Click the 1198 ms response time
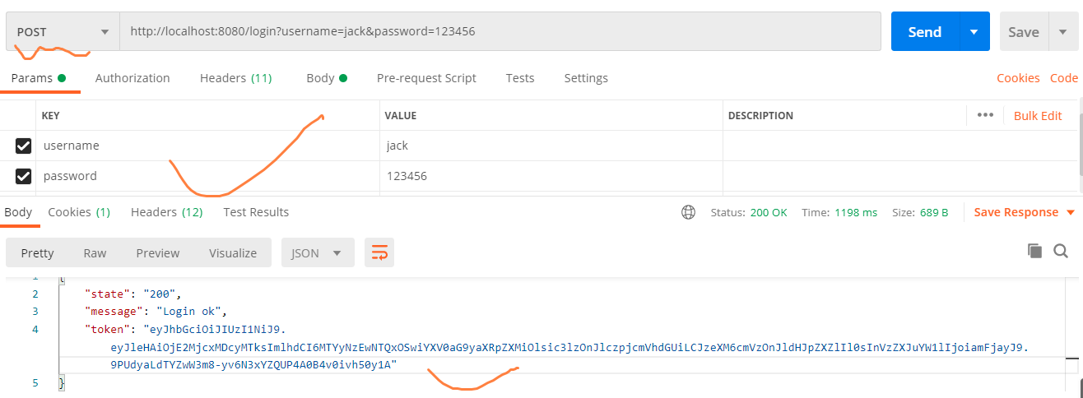1083x398 pixels. (x=855, y=212)
